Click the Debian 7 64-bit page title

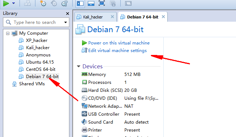[x=115, y=29]
